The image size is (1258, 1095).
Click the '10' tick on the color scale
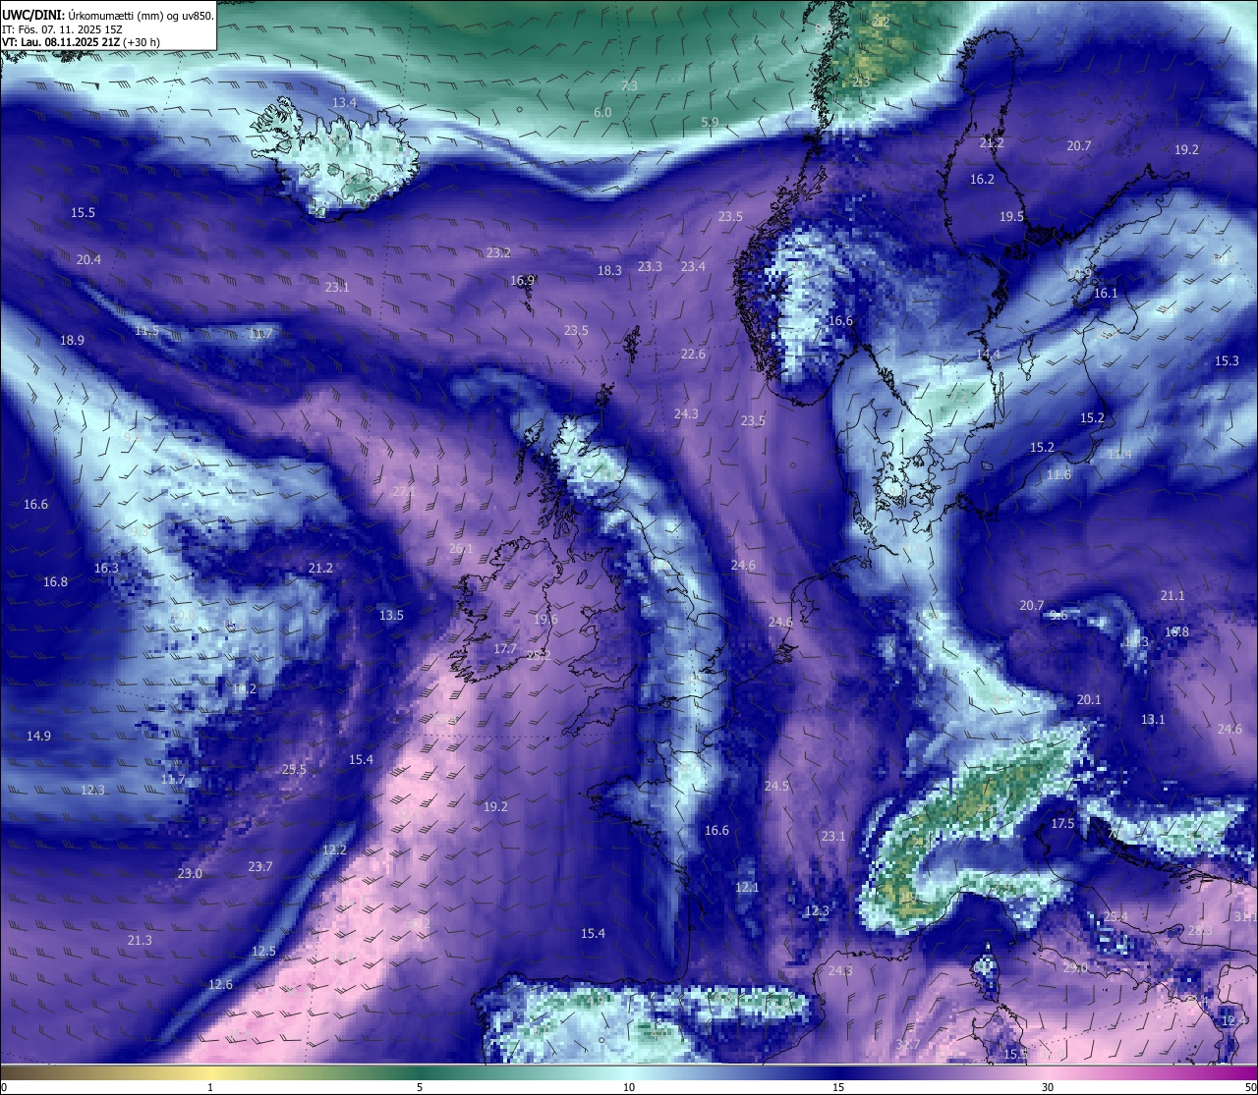[x=629, y=1086]
